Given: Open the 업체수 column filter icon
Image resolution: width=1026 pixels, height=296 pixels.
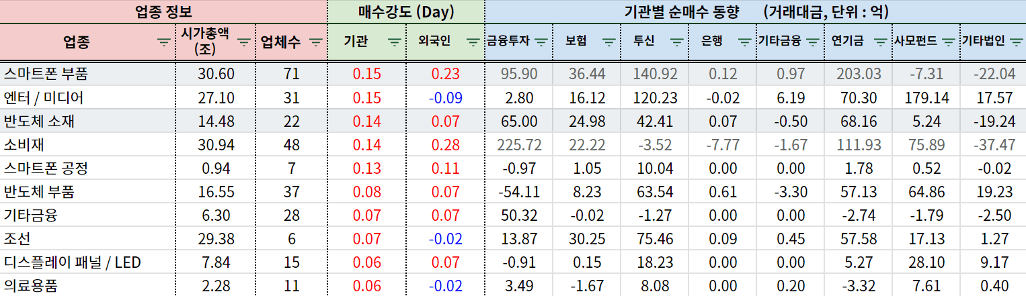Looking at the screenshot, I should tap(316, 42).
